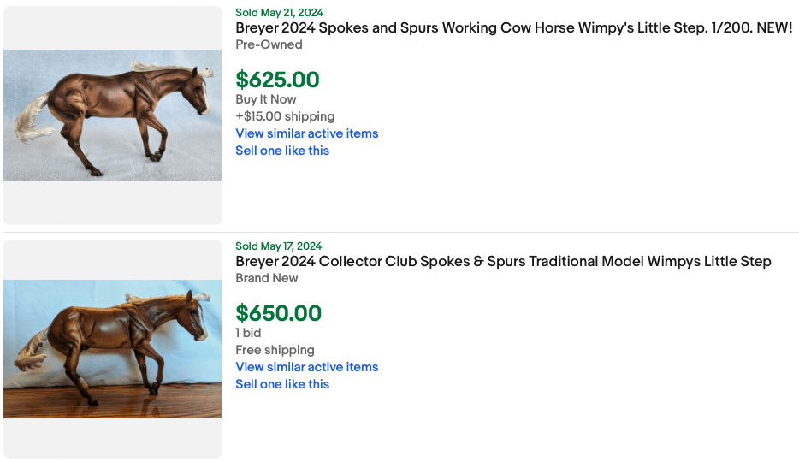Open the Spokes and Spurs Working Cow Horse title
The height and width of the screenshot is (462, 799).
513,27
